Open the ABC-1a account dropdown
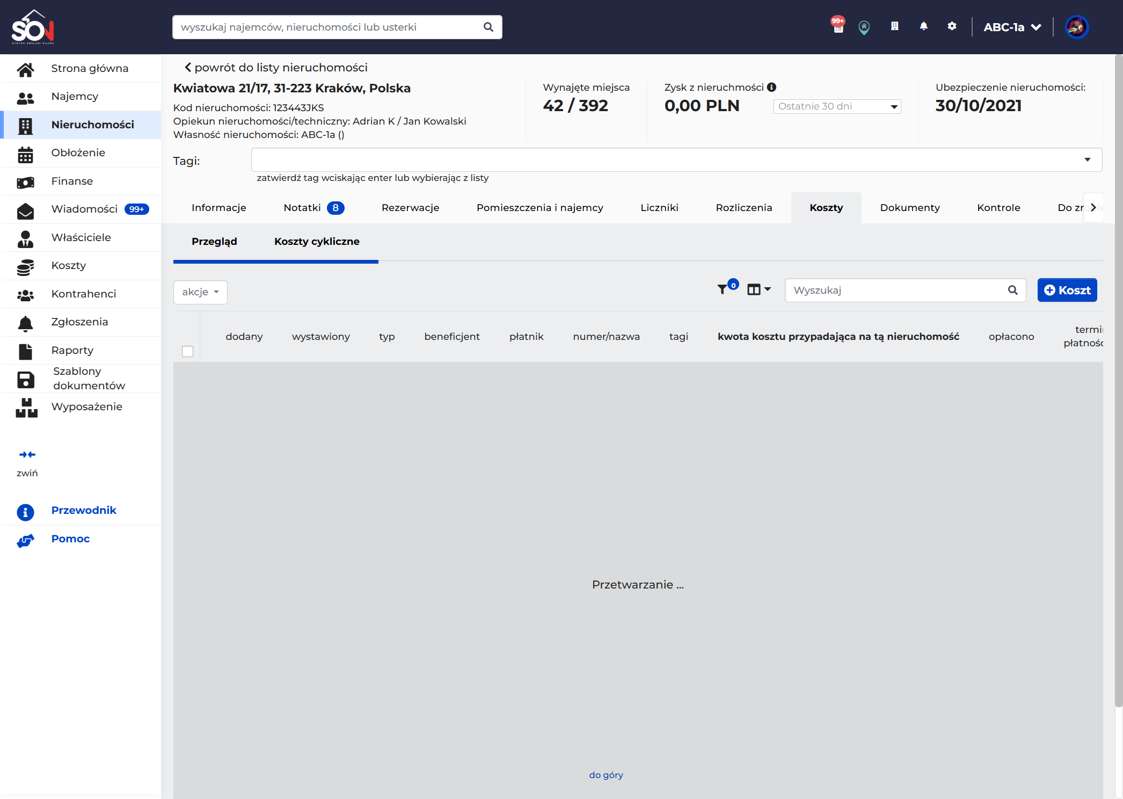The height and width of the screenshot is (799, 1123). point(1012,27)
